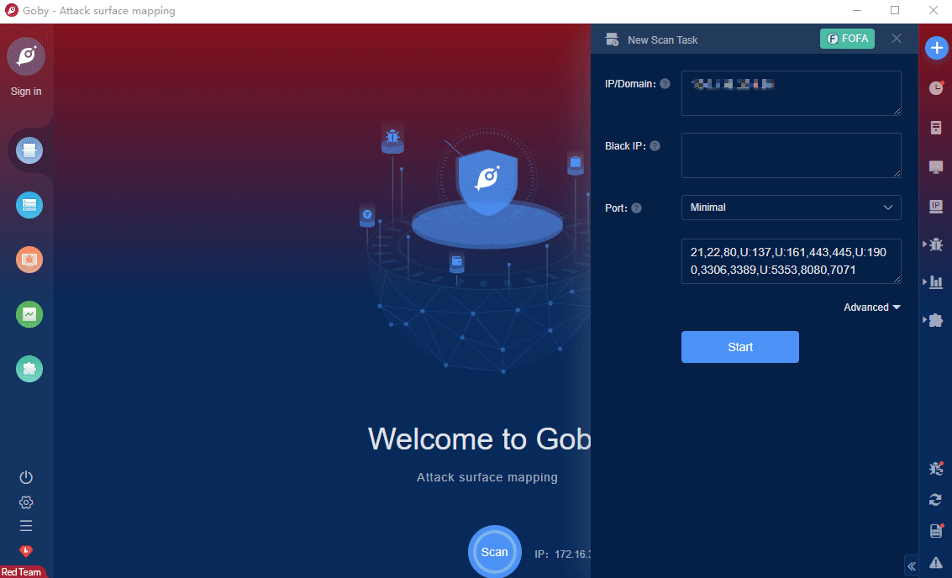Click the shield logo in the center illustration

point(487,181)
